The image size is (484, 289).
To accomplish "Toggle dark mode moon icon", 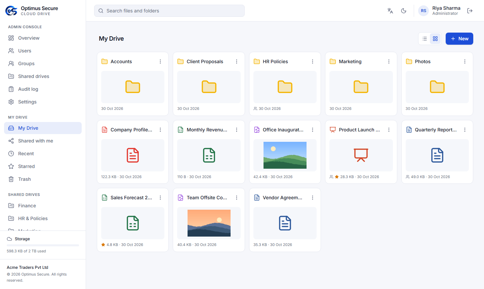I will [404, 11].
